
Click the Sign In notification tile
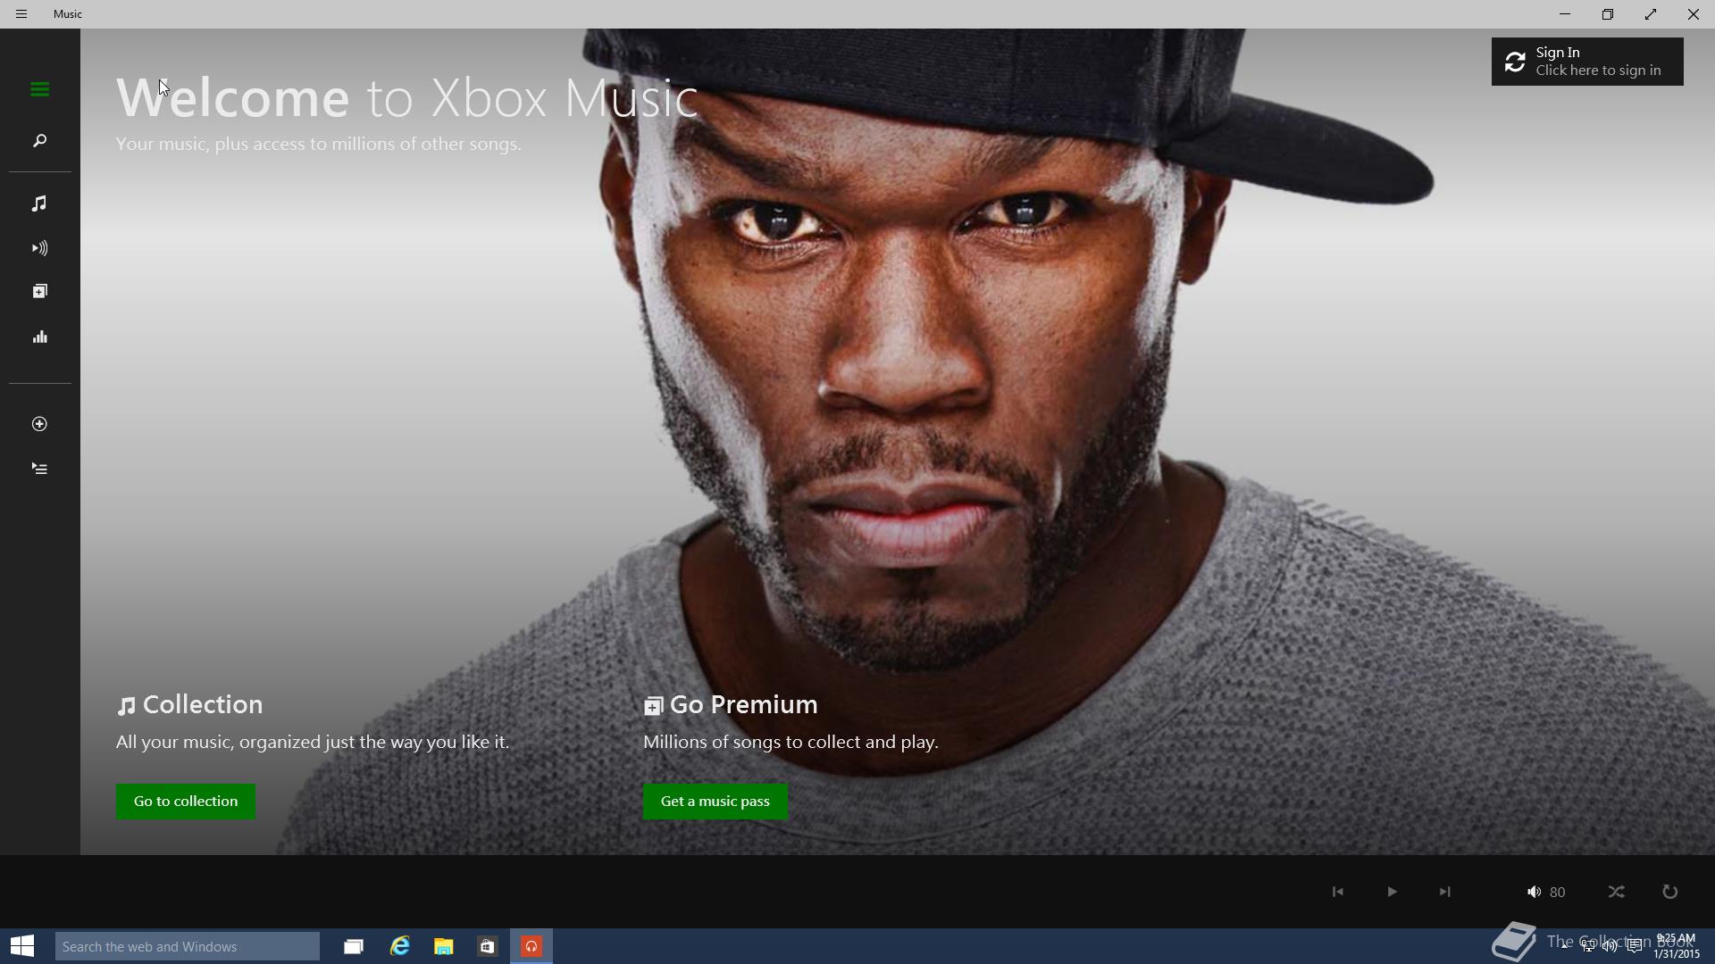point(1587,62)
